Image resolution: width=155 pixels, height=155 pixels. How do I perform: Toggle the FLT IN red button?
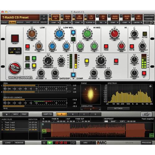(132, 46)
